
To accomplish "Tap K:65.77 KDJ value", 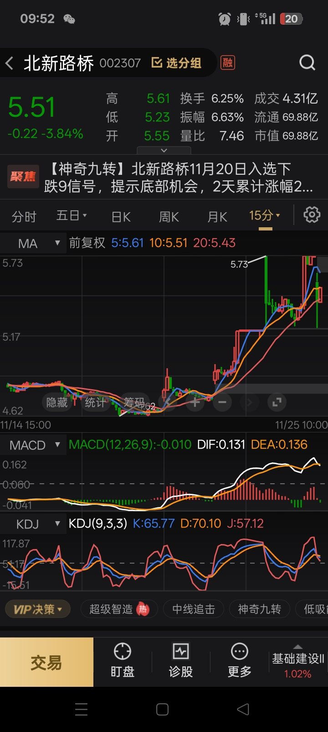I will [x=154, y=523].
